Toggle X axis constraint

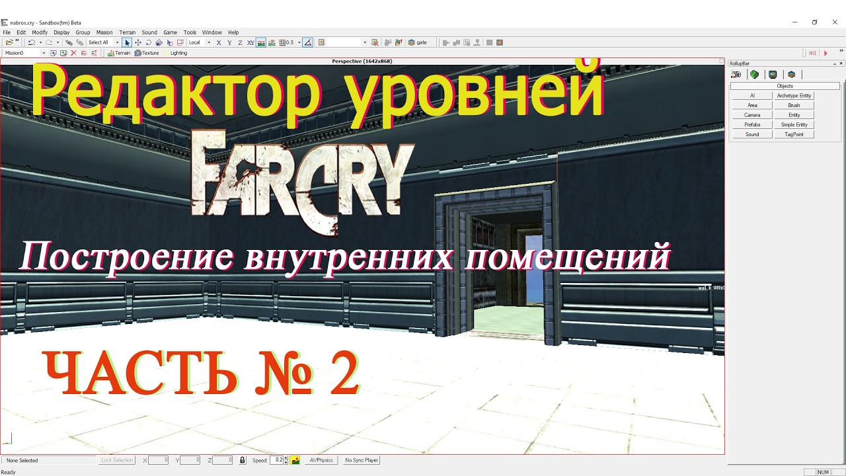pos(219,42)
